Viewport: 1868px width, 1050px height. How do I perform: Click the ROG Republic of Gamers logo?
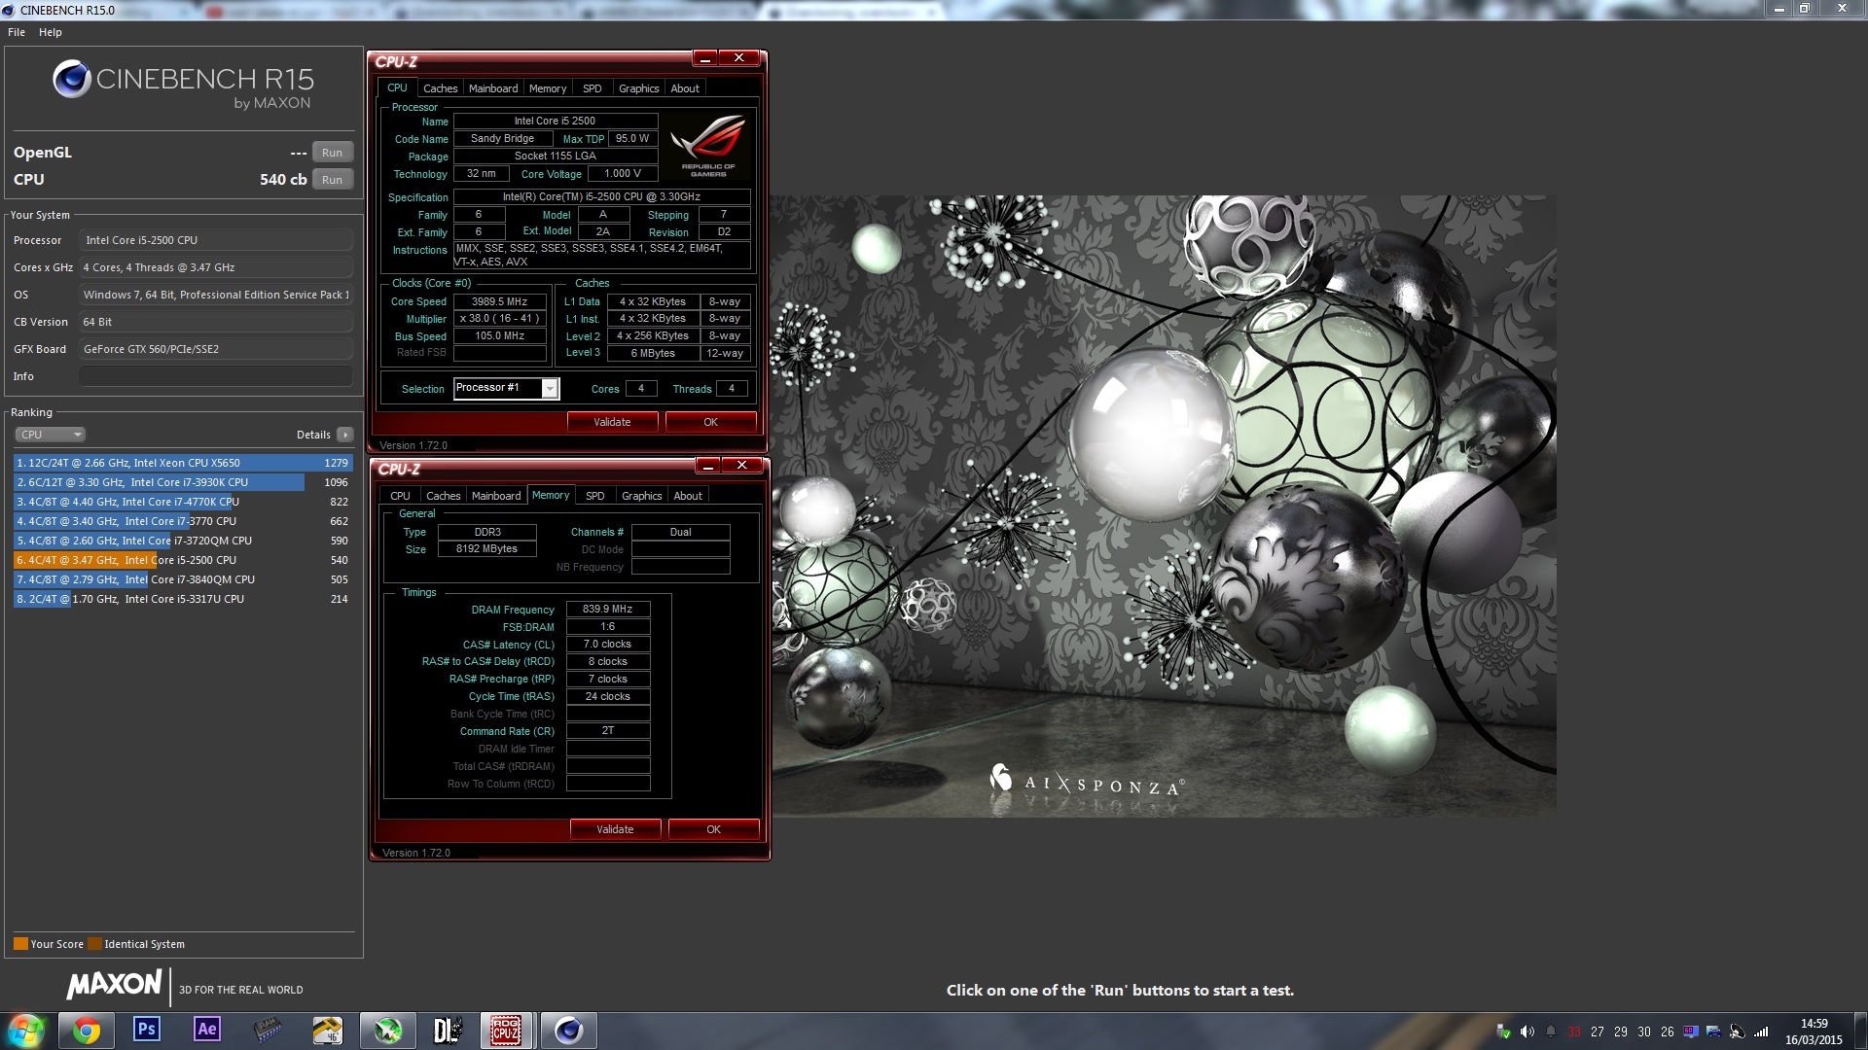pyautogui.click(x=708, y=145)
